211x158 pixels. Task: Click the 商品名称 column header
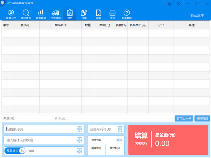coord(60,25)
